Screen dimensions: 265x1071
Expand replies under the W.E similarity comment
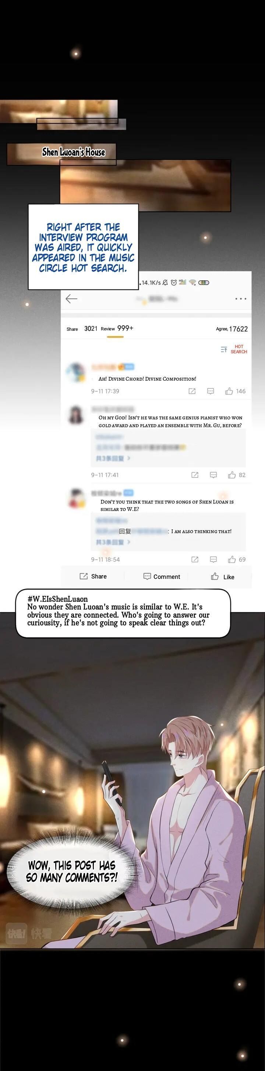click(113, 542)
